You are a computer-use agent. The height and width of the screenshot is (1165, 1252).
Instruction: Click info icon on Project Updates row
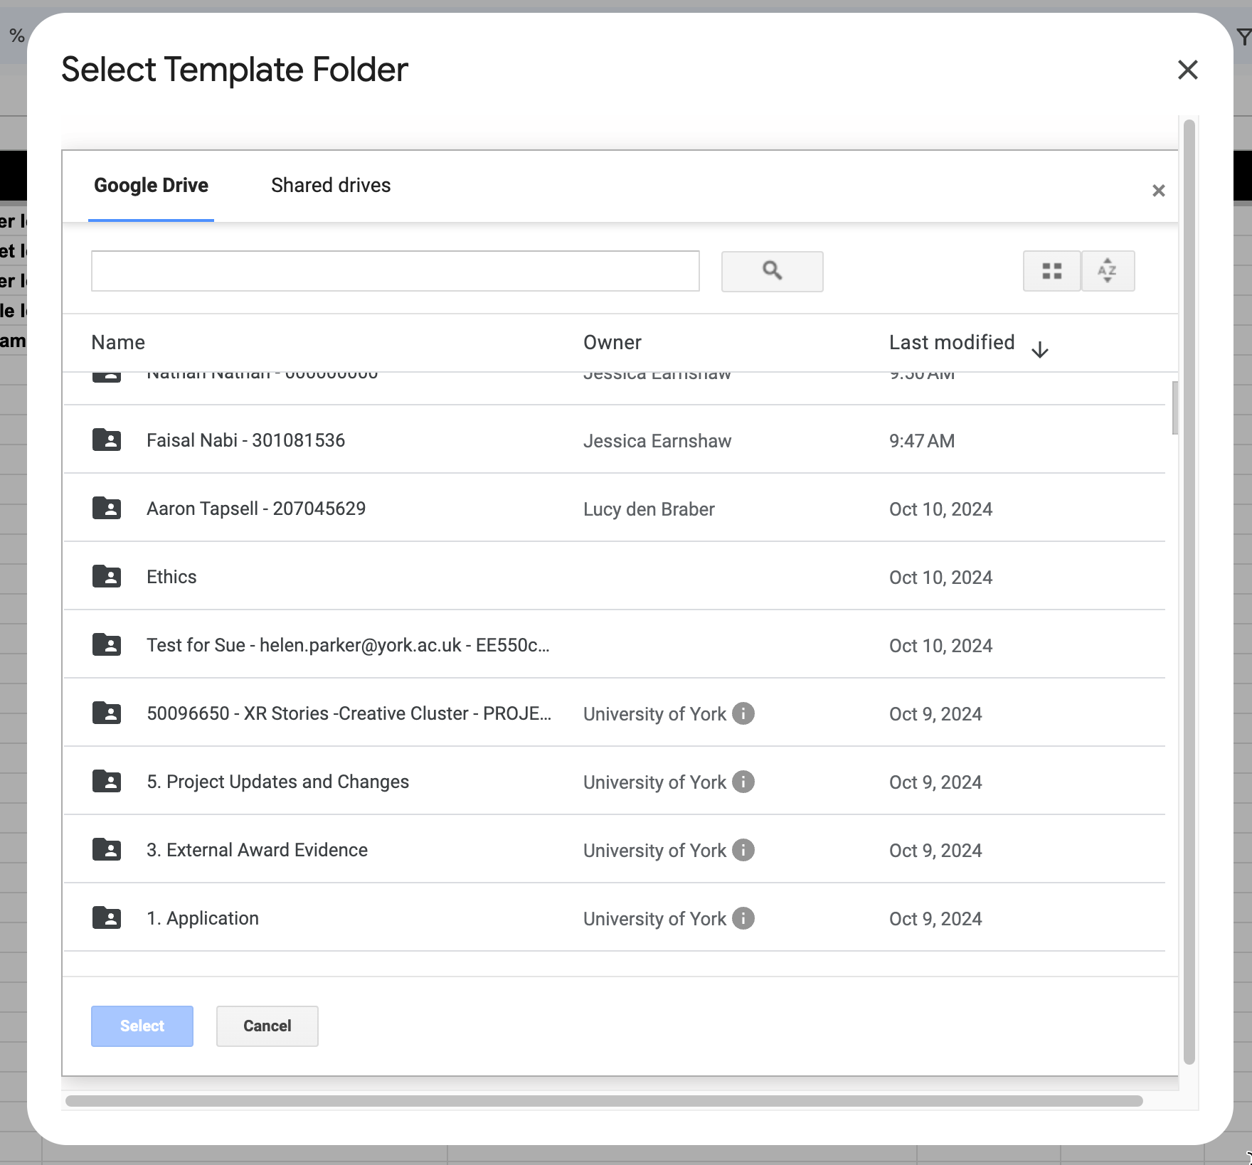(743, 782)
